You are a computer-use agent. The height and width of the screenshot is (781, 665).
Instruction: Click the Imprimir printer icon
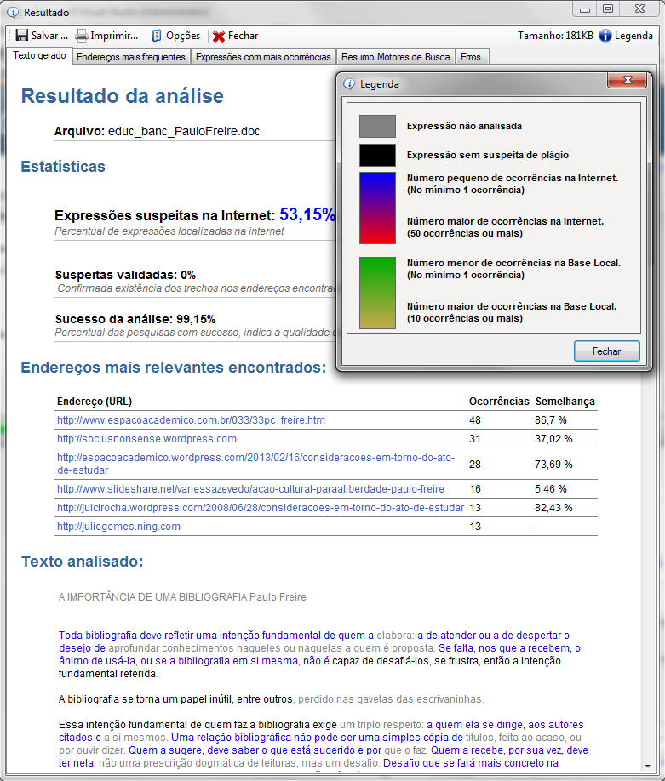pyautogui.click(x=82, y=36)
